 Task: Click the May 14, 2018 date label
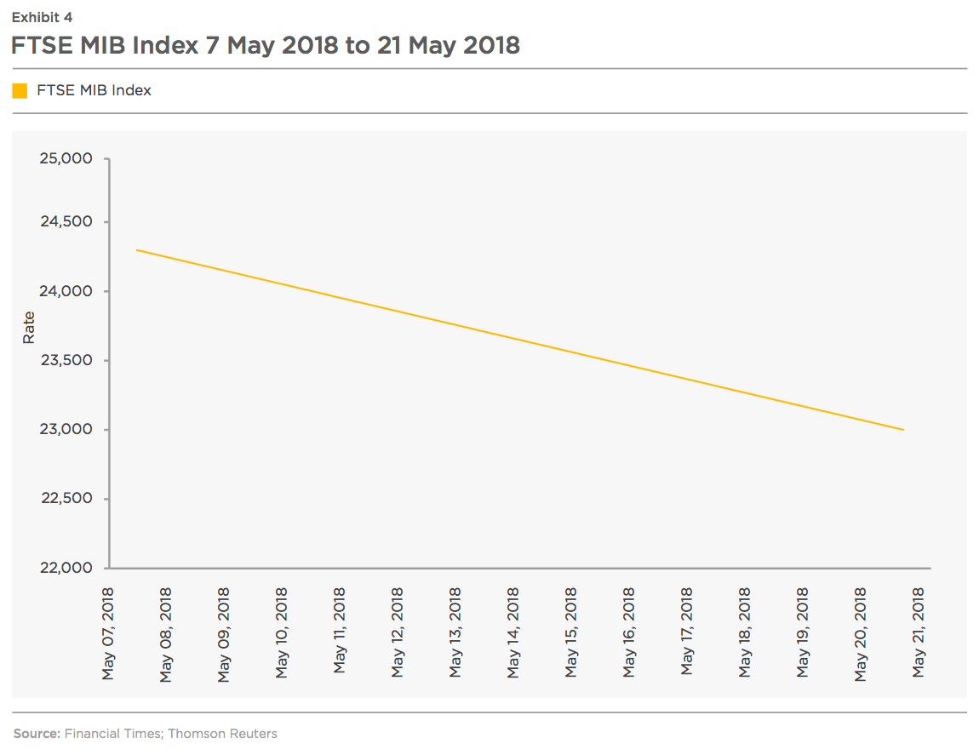pyautogui.click(x=513, y=632)
